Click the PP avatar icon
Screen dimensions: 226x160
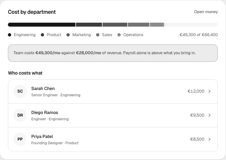click(20, 139)
